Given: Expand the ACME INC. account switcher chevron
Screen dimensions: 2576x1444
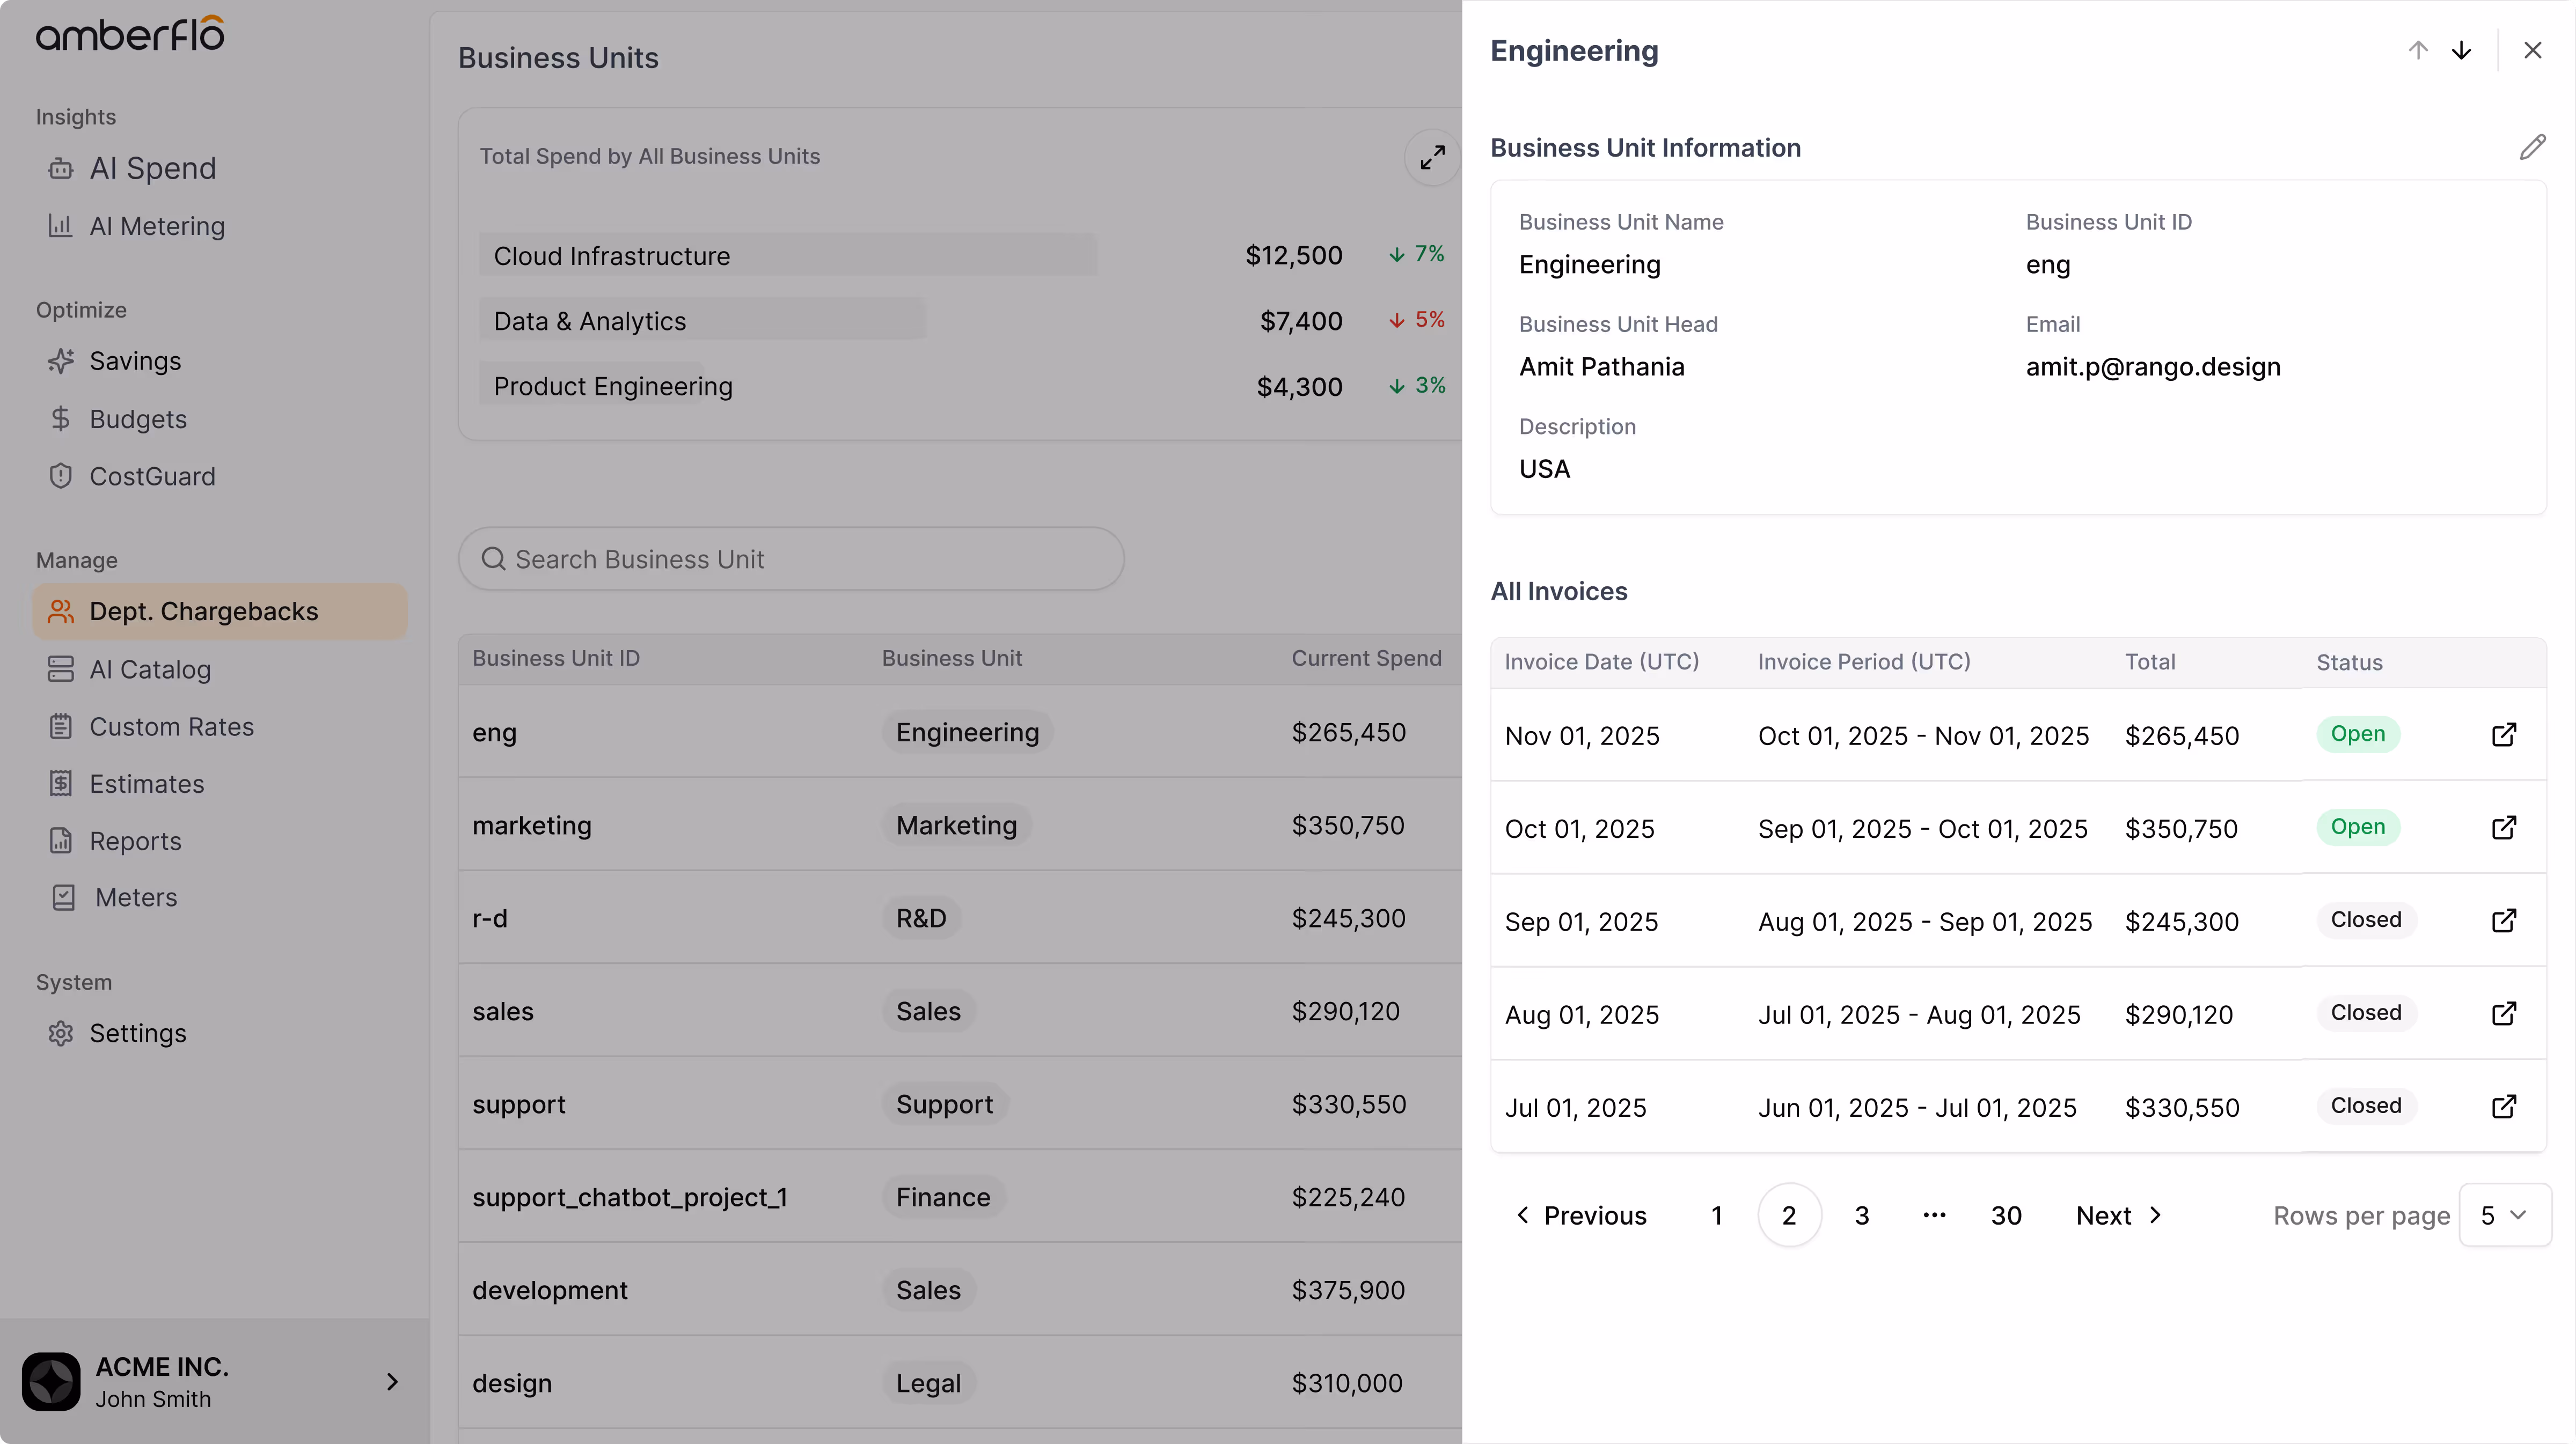Looking at the screenshot, I should [x=392, y=1382].
